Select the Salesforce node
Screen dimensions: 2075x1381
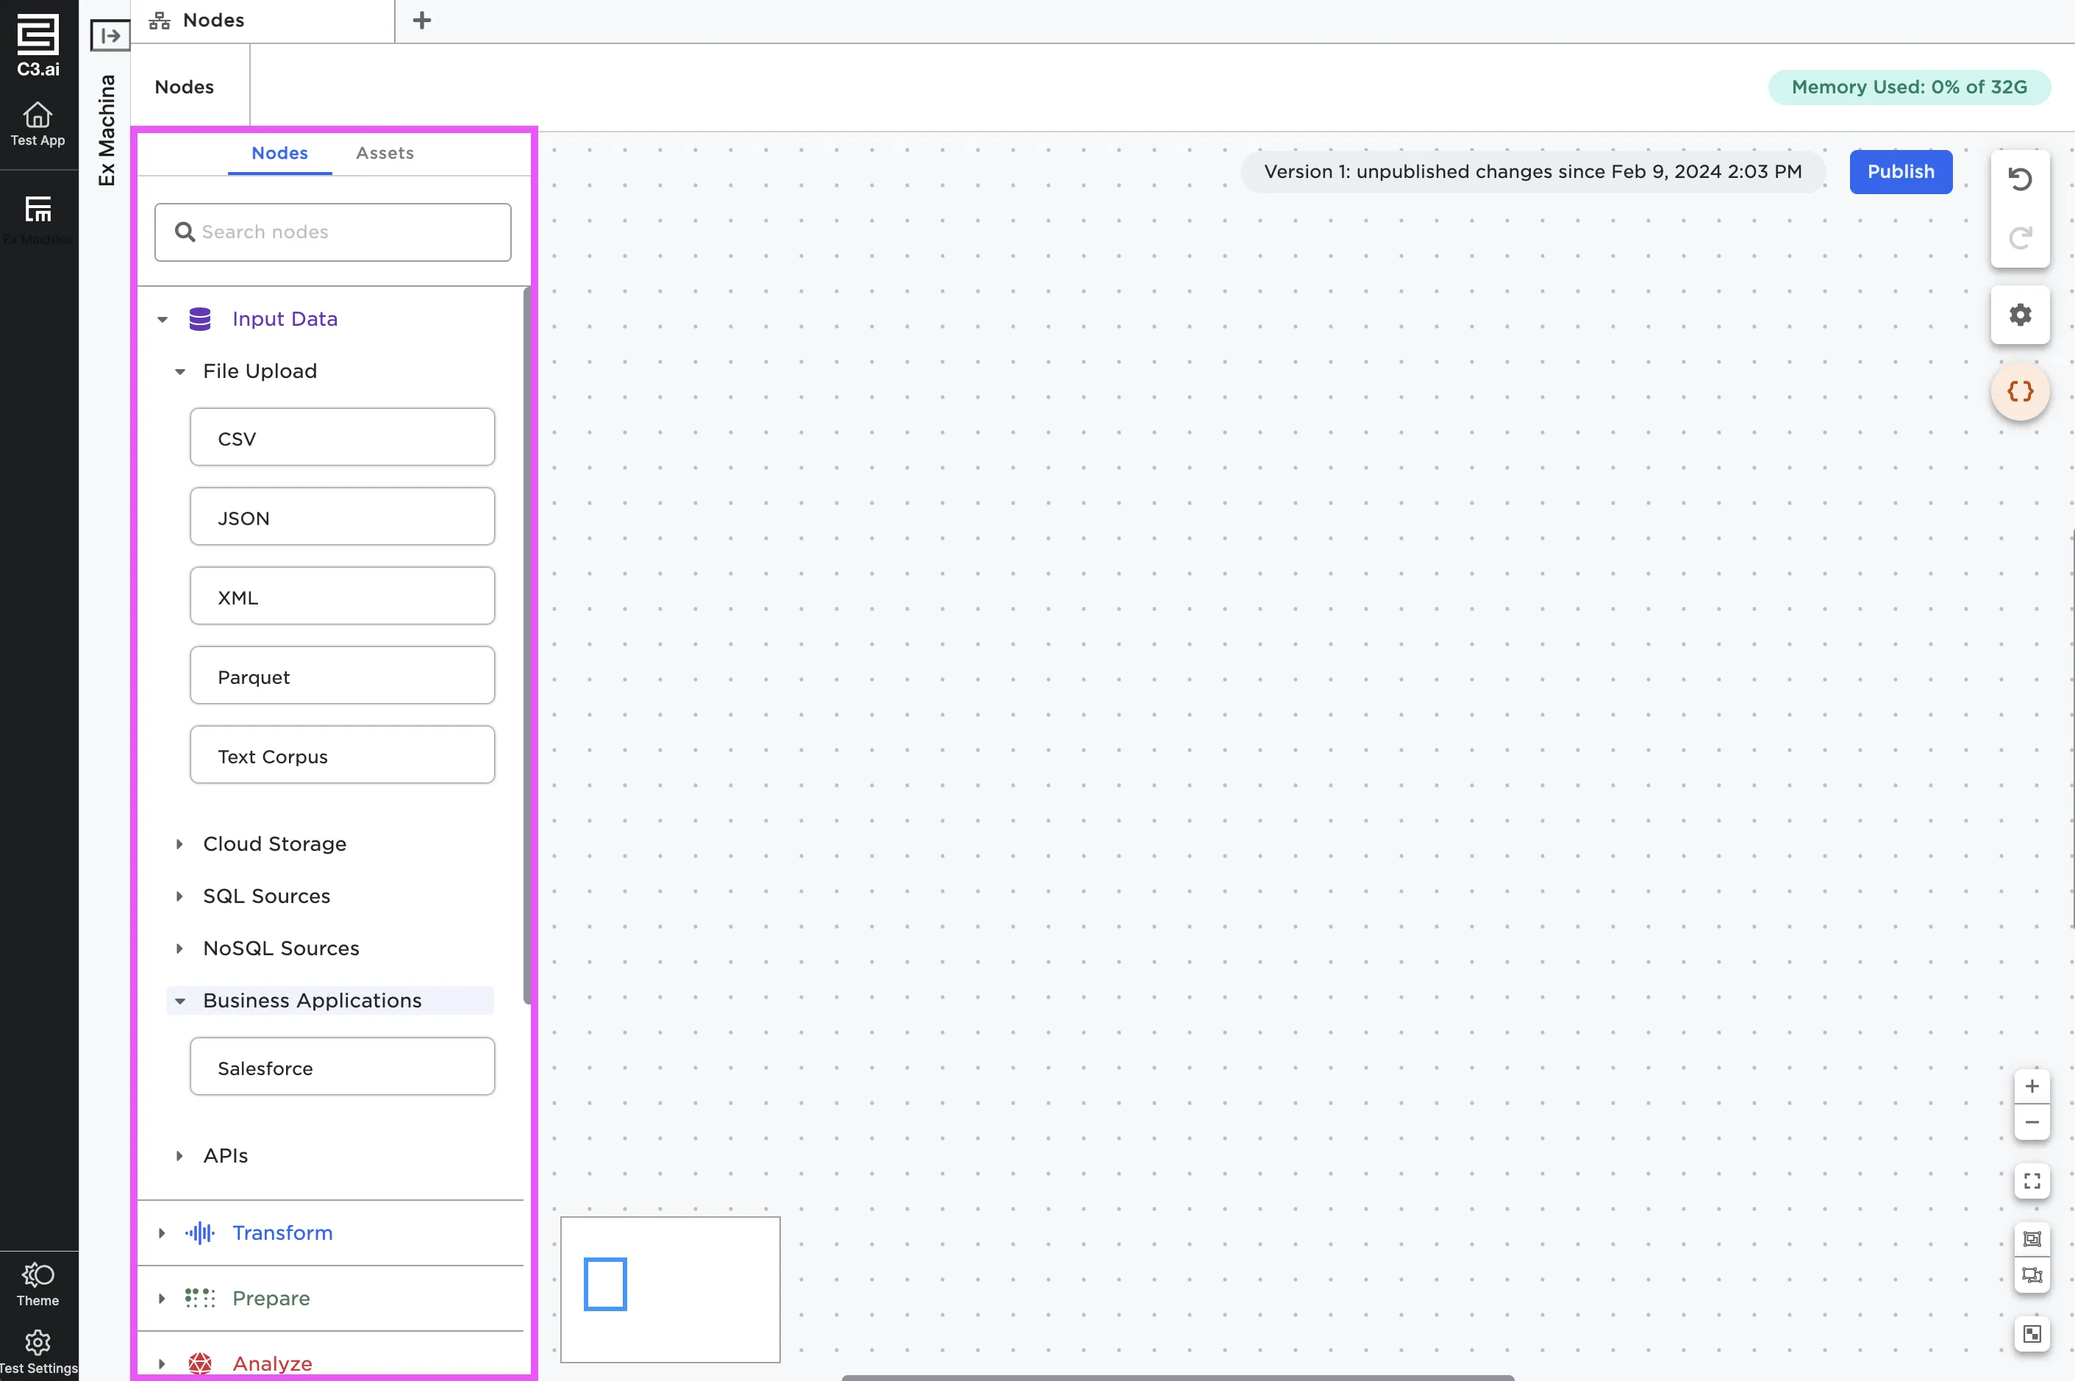(x=342, y=1068)
